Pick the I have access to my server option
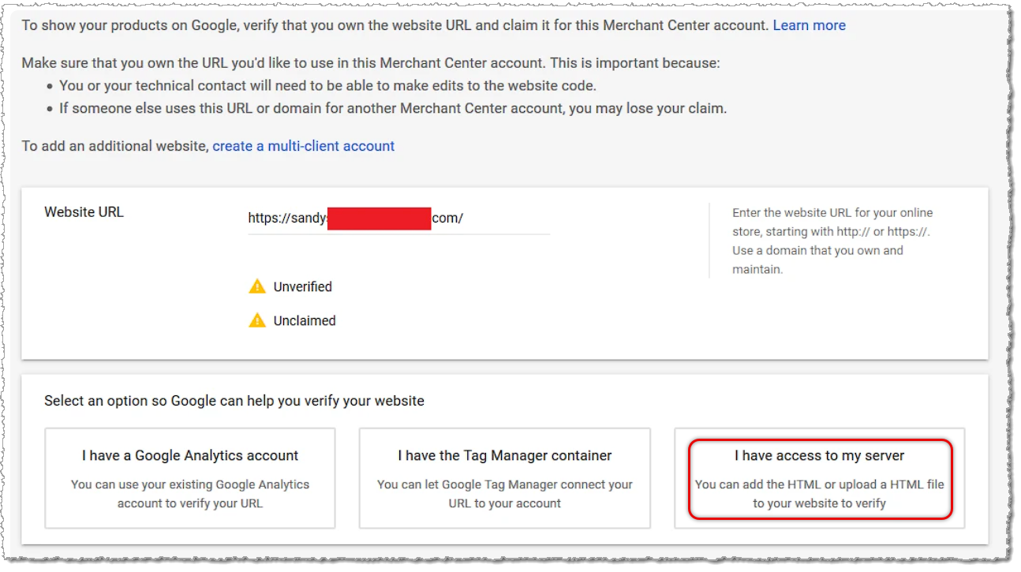Image resolution: width=1021 pixels, height=572 pixels. pos(820,478)
